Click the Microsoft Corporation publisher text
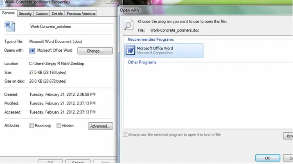293x164 pixels. click(155, 53)
